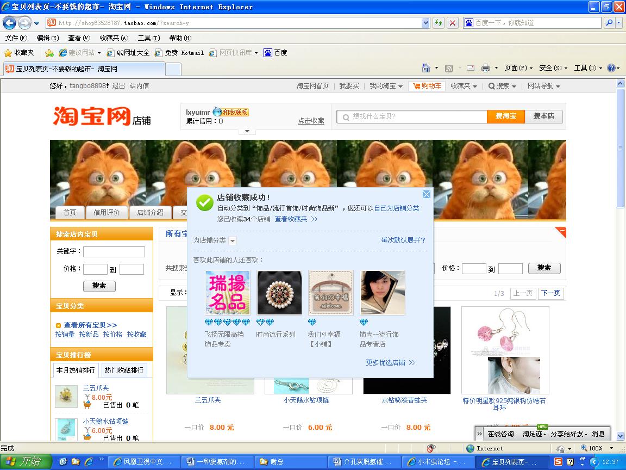Image resolution: width=626 pixels, height=470 pixels.
Task: Open the zoom level 100% dropdown
Action: pos(611,448)
